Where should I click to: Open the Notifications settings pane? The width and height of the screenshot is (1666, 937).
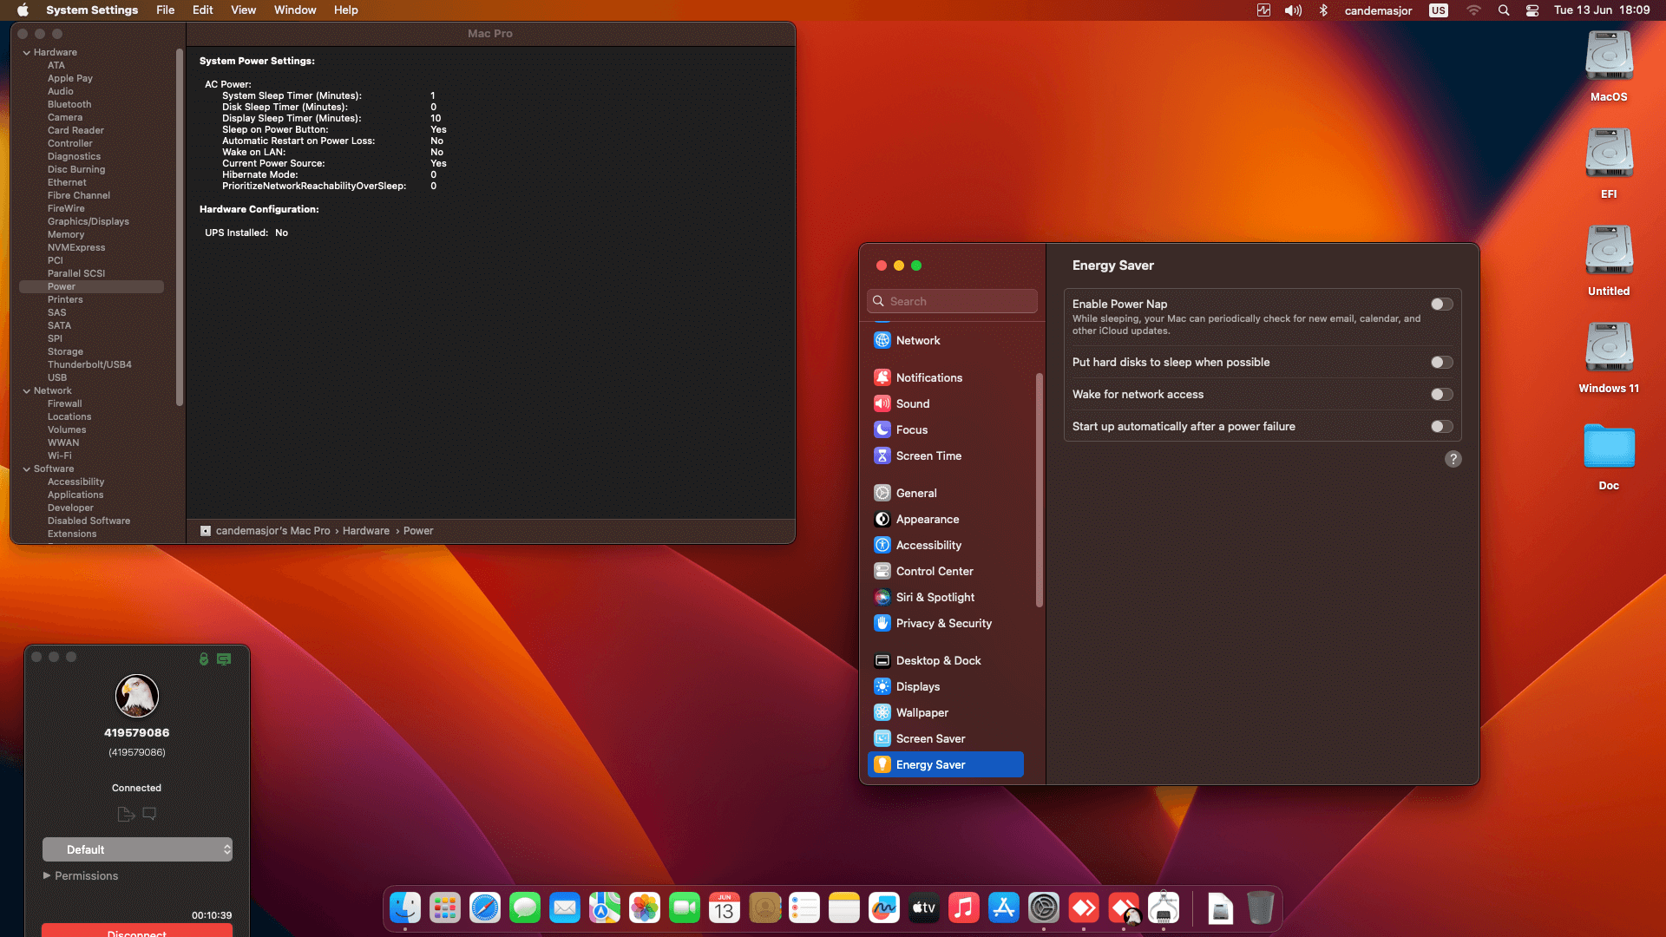tap(928, 377)
